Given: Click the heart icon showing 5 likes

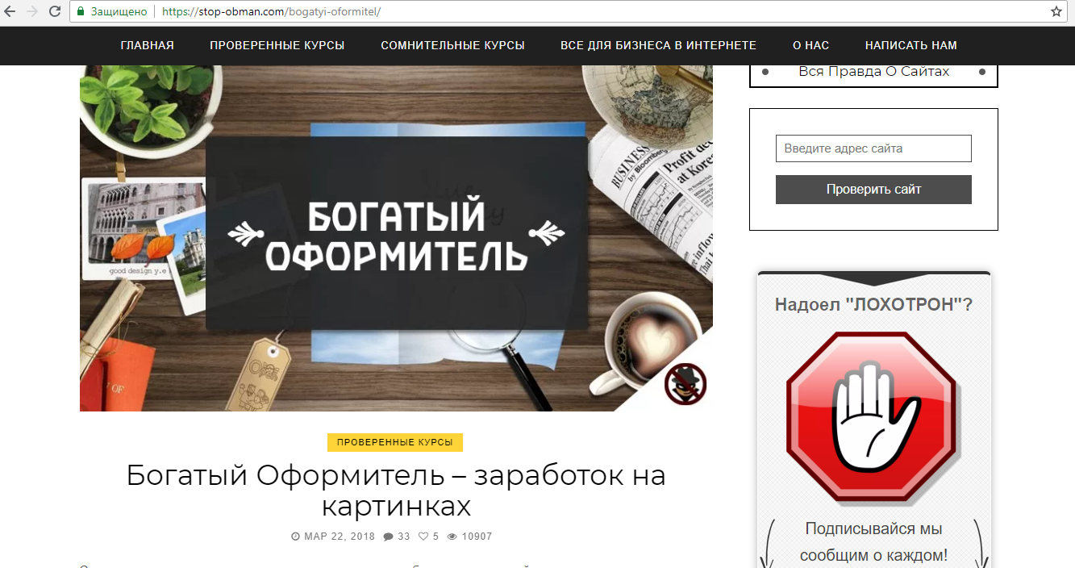Looking at the screenshot, I should tap(423, 536).
